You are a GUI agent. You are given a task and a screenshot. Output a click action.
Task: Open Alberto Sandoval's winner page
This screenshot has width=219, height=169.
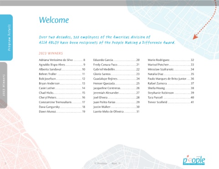coord(62,69)
